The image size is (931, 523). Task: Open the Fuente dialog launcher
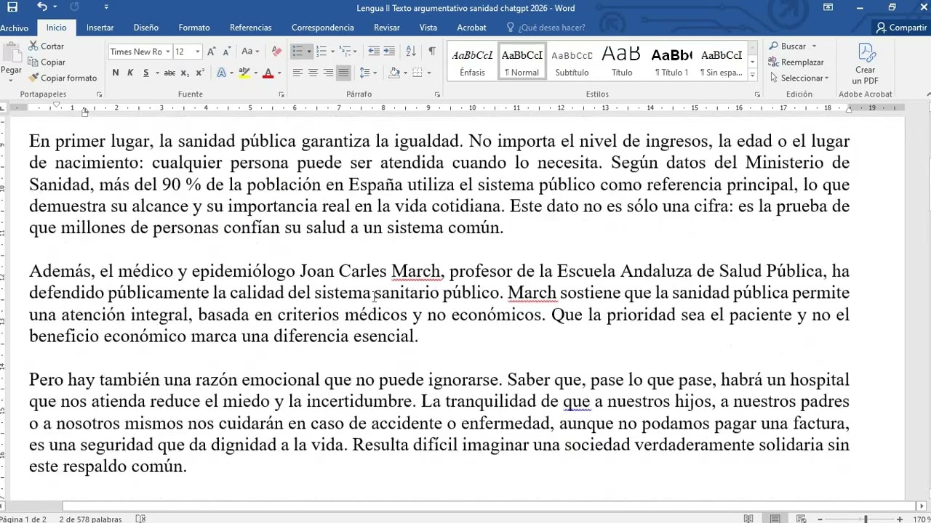click(281, 94)
